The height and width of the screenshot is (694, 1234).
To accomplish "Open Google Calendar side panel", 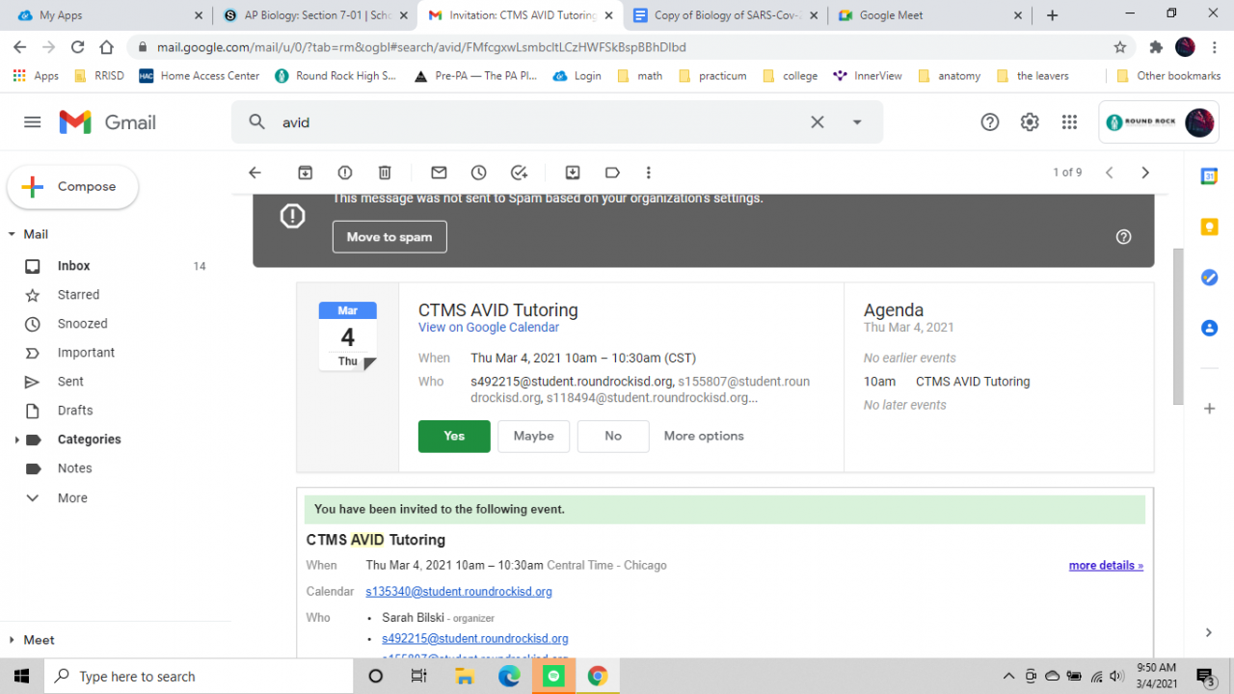I will 1209,176.
